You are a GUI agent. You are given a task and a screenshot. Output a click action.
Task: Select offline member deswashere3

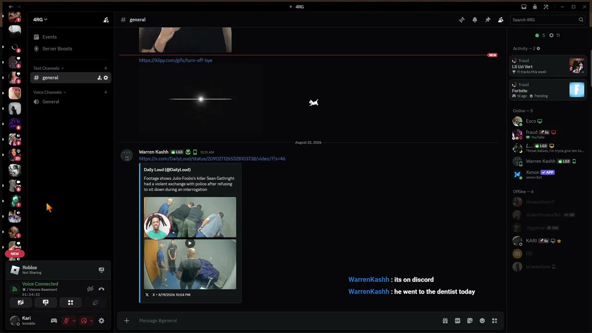548,202
